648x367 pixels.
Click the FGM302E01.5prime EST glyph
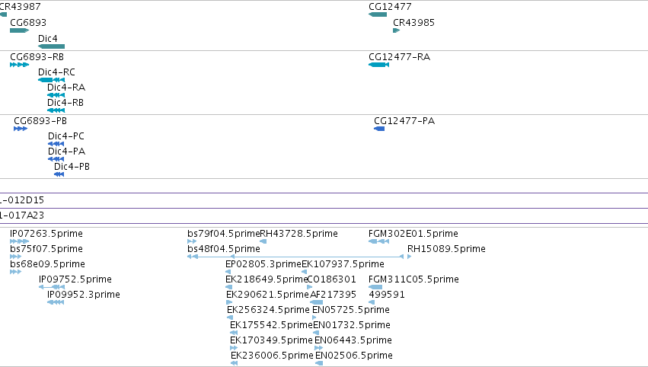pos(378,241)
